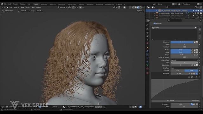Open the Object Data properties tab

[x=147, y=65]
